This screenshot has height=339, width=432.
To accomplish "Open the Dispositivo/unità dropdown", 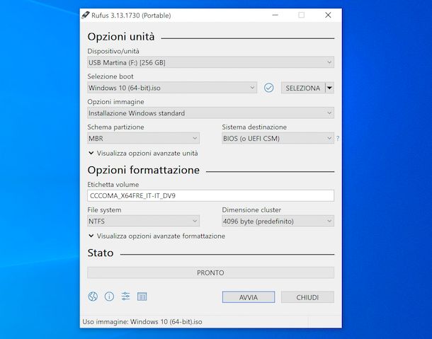I will (210, 62).
